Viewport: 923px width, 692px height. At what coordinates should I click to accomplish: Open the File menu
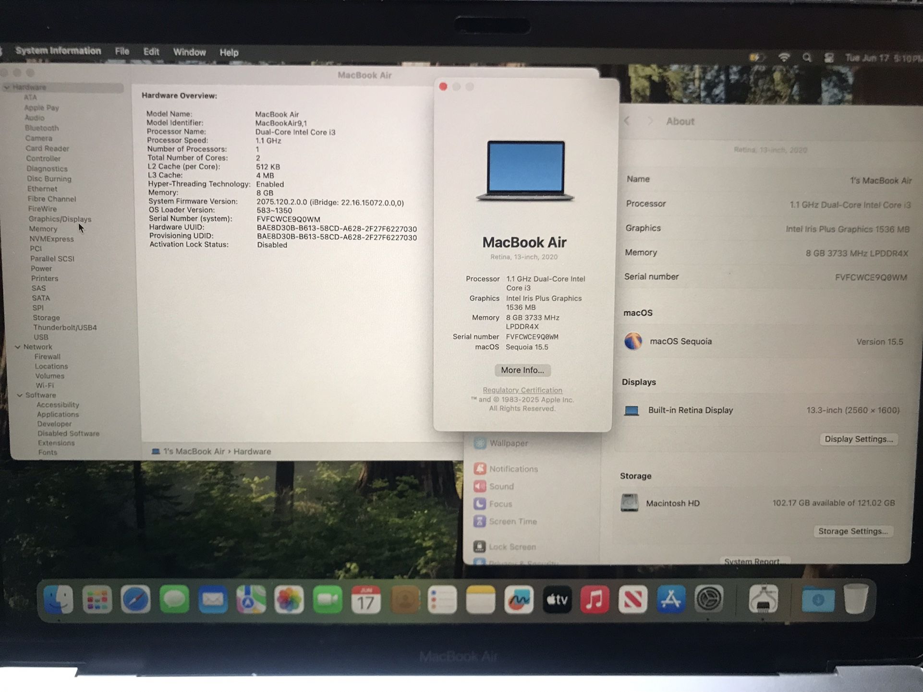click(122, 51)
